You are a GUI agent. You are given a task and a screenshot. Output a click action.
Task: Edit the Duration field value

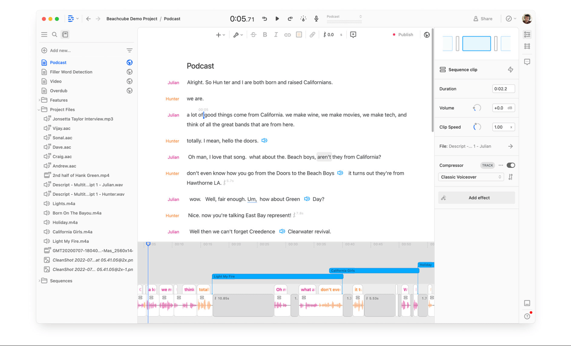(503, 89)
